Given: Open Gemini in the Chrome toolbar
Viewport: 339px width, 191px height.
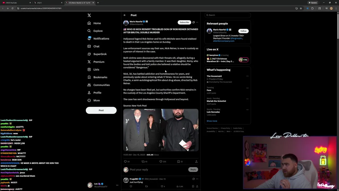Looking at the screenshot, I should coord(313,3).
